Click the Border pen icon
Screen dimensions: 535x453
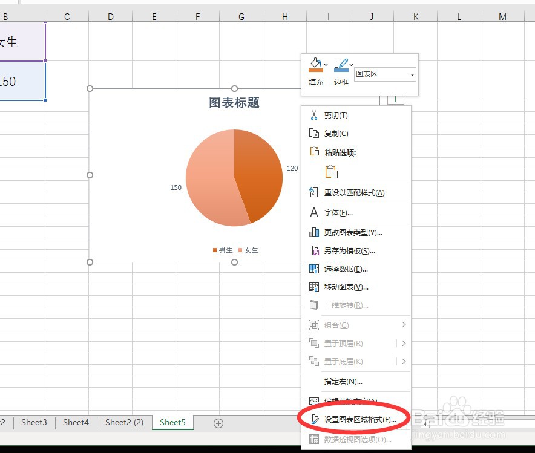(x=341, y=65)
